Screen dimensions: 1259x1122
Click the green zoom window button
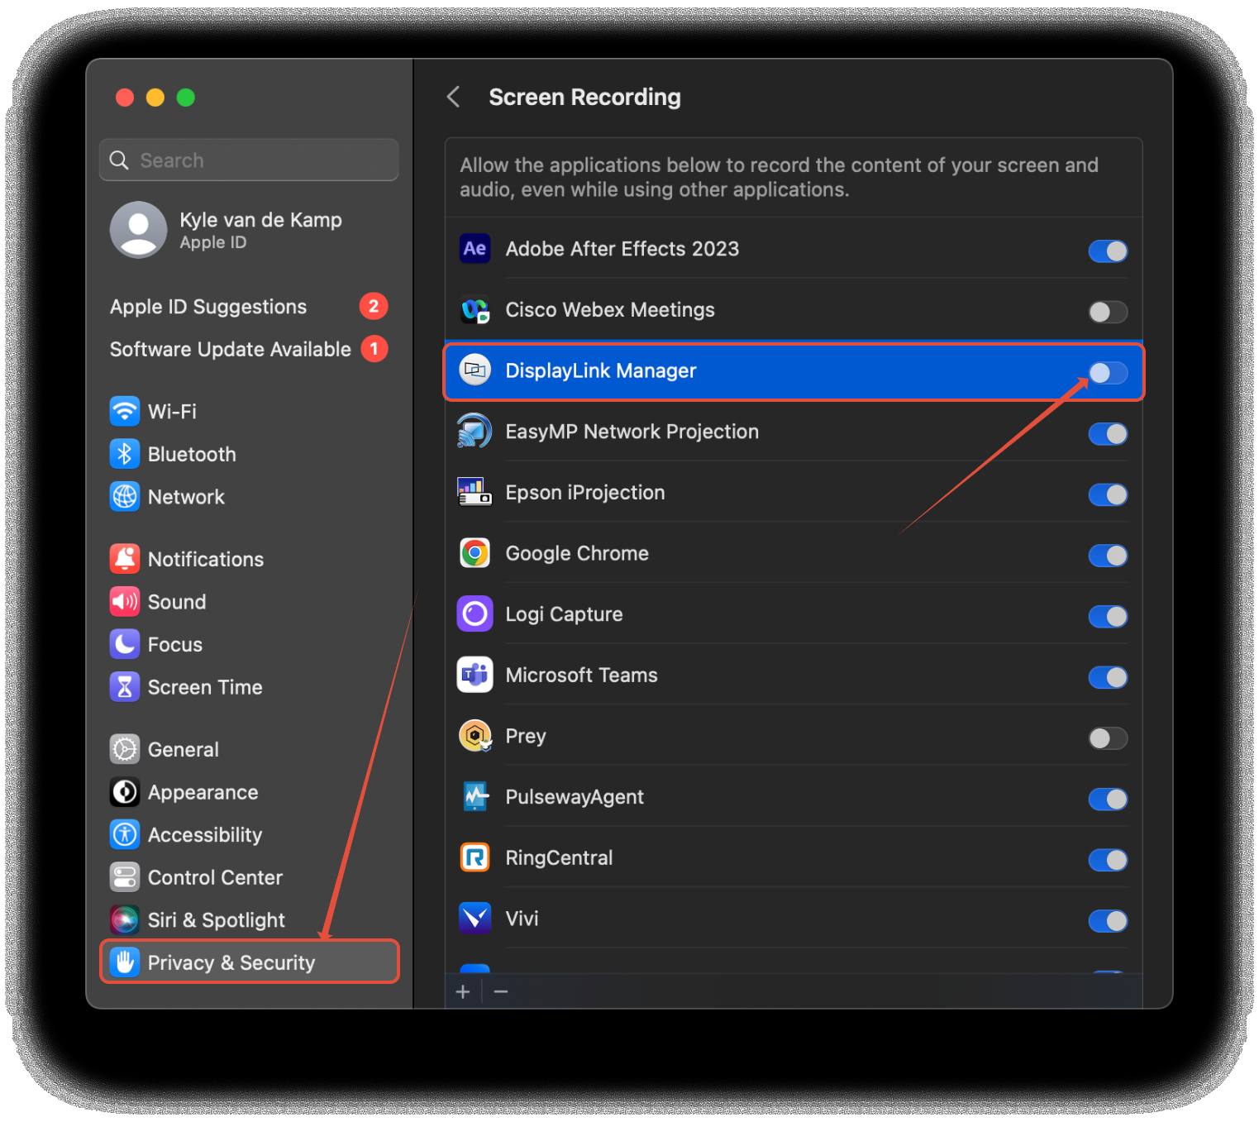coord(186,98)
